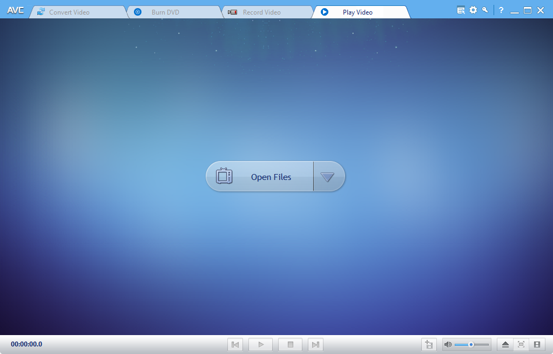
Task: Select the Play Video tab
Action: 358,12
